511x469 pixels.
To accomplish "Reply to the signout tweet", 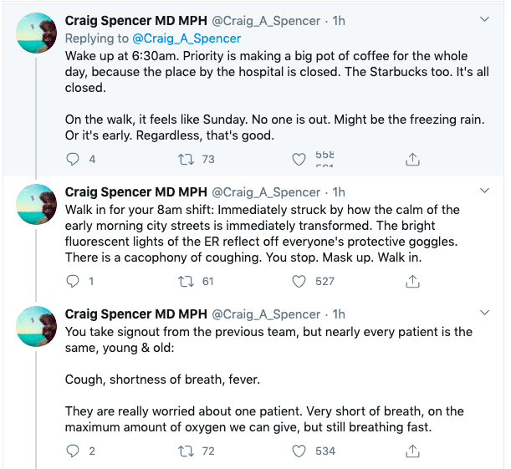I will click(73, 451).
